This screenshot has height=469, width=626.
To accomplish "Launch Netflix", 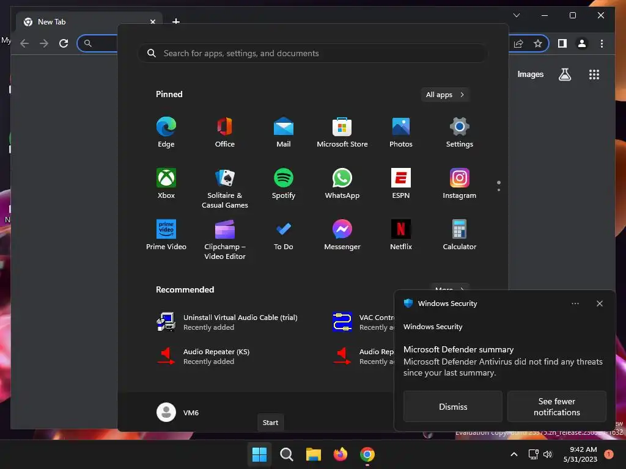I will point(401,235).
